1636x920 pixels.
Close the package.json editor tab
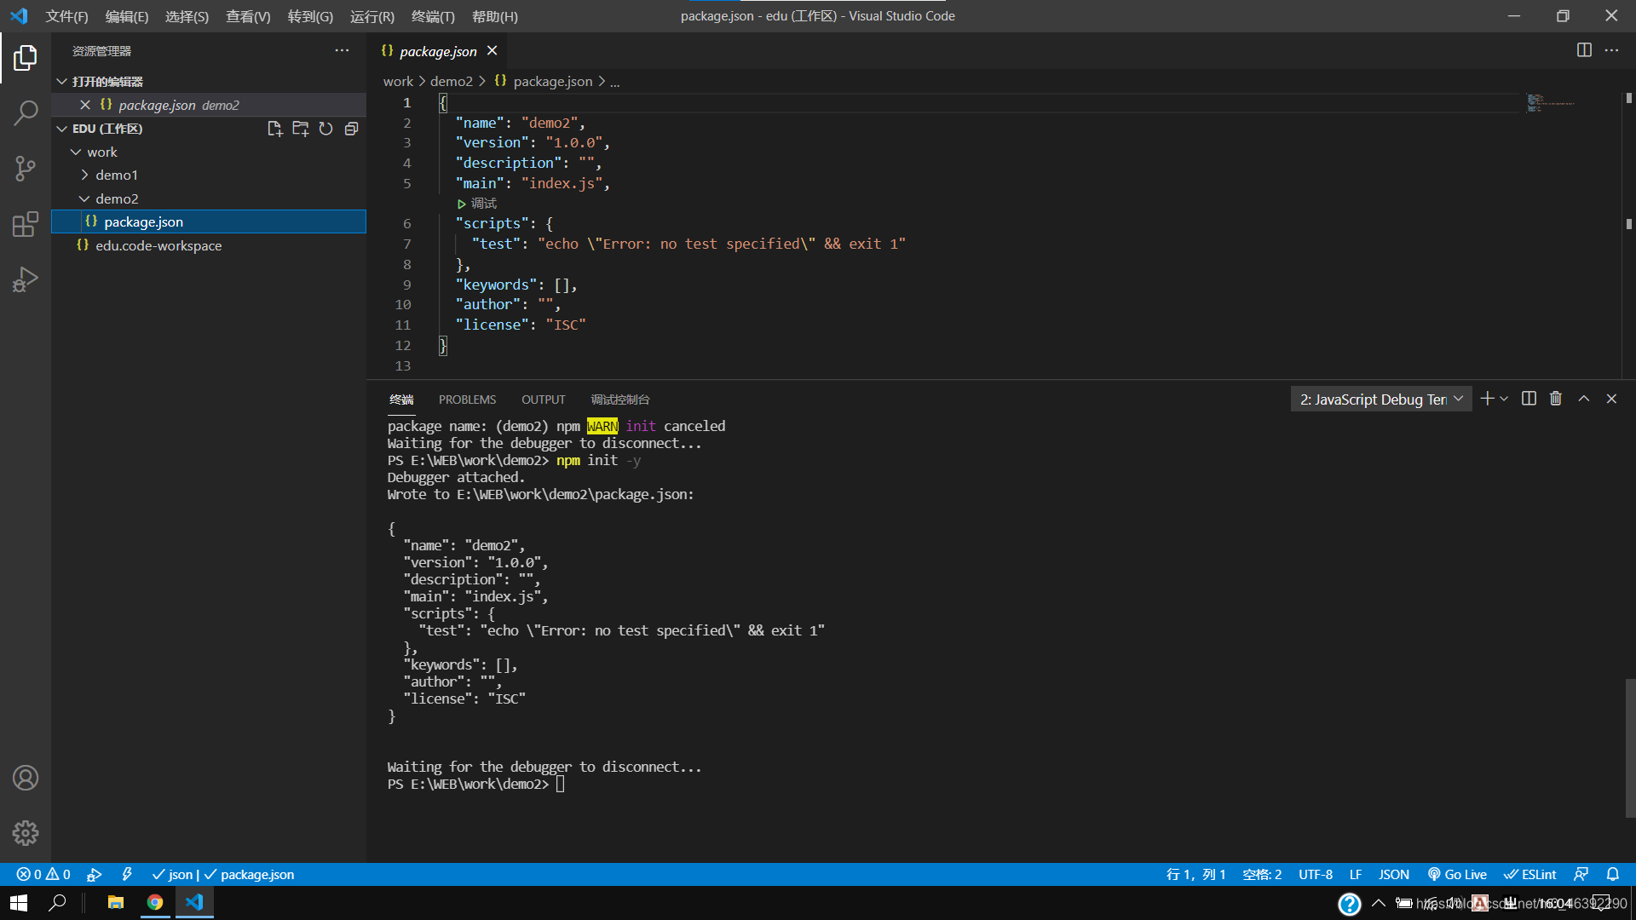[492, 51]
